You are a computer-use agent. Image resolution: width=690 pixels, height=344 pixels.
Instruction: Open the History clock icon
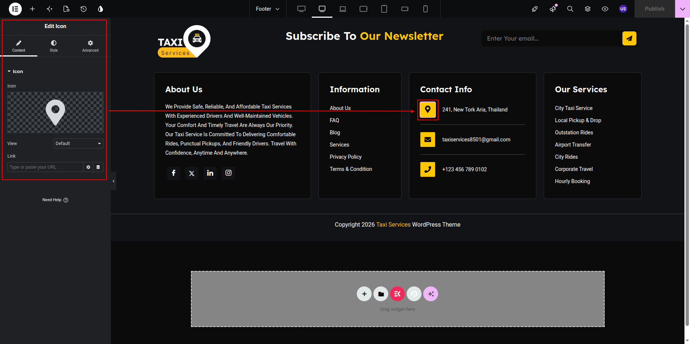83,9
